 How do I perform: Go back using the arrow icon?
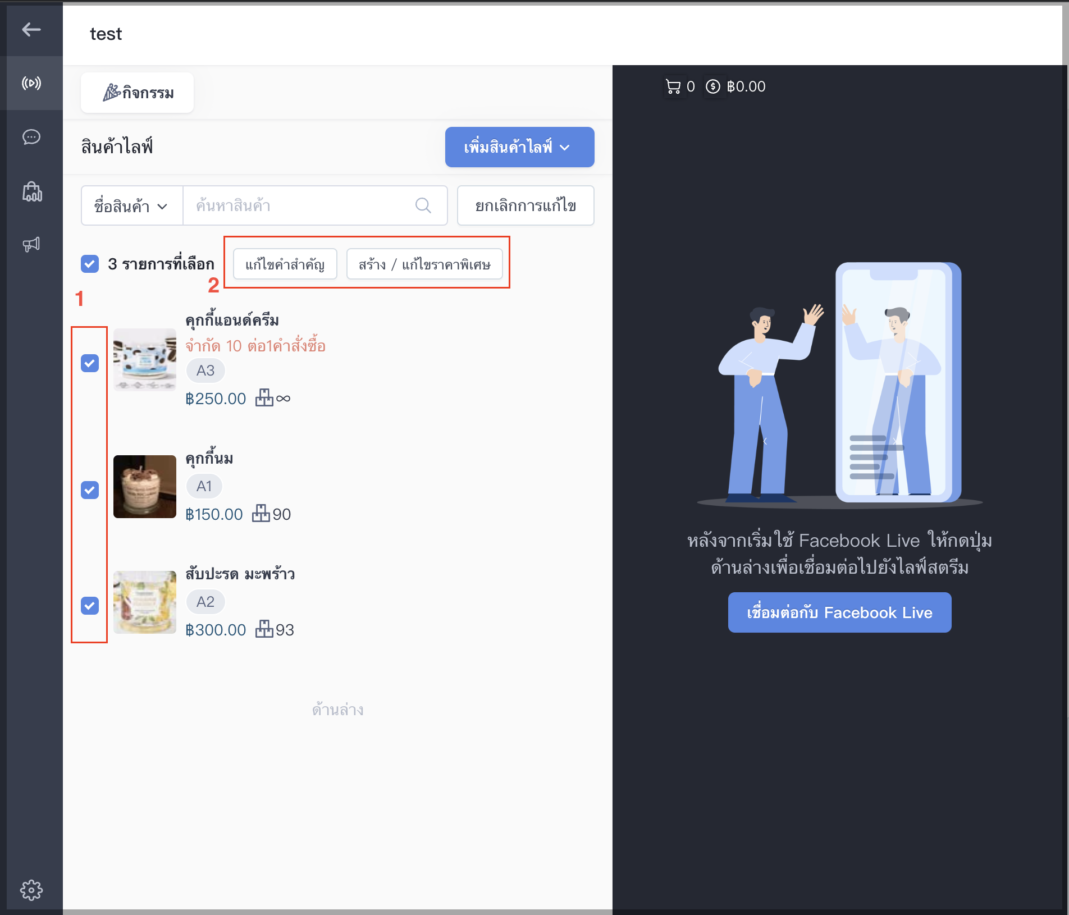click(31, 29)
